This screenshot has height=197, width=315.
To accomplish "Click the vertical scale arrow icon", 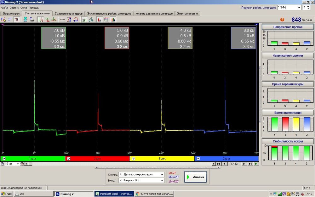I will point(69,20).
